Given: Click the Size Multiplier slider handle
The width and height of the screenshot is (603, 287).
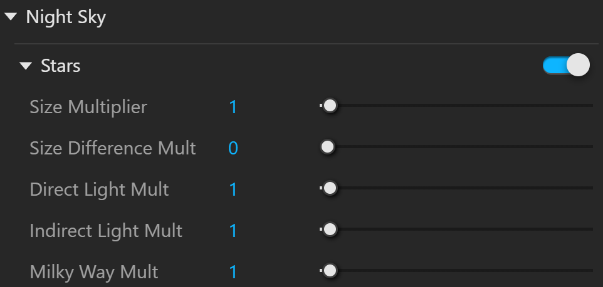Looking at the screenshot, I should 330,106.
